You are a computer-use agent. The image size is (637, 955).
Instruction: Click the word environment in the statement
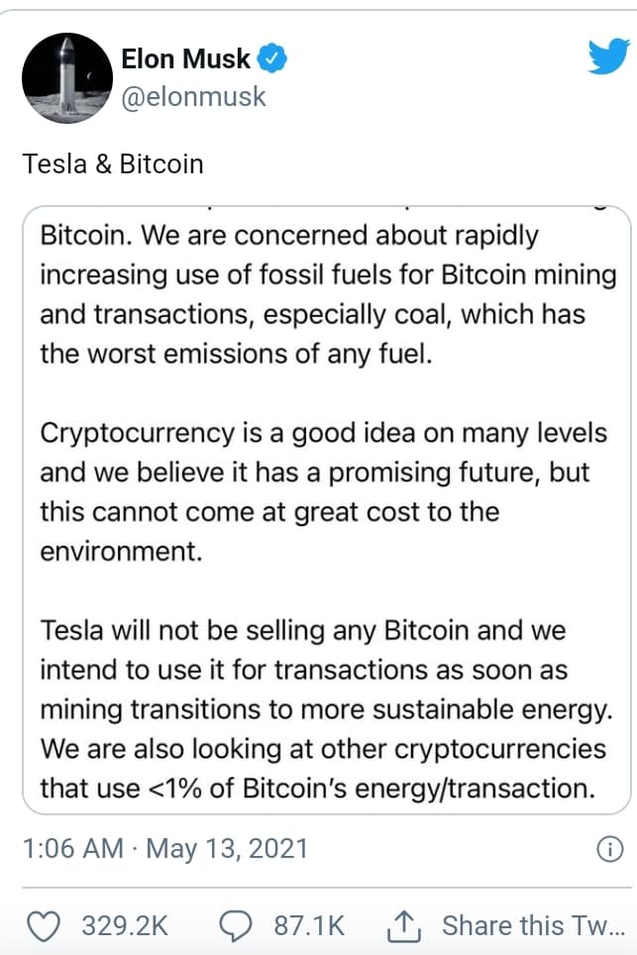pyautogui.click(x=121, y=551)
